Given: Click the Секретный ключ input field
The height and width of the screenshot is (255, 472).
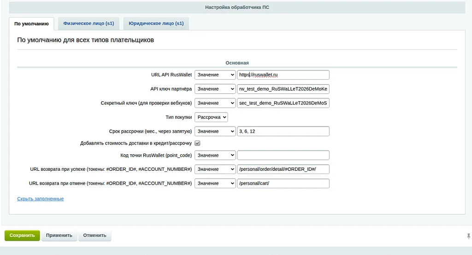Looking at the screenshot, I should click(x=283, y=103).
